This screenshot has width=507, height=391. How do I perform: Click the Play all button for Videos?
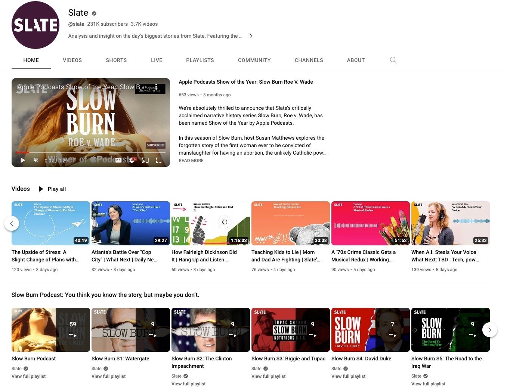52,189
